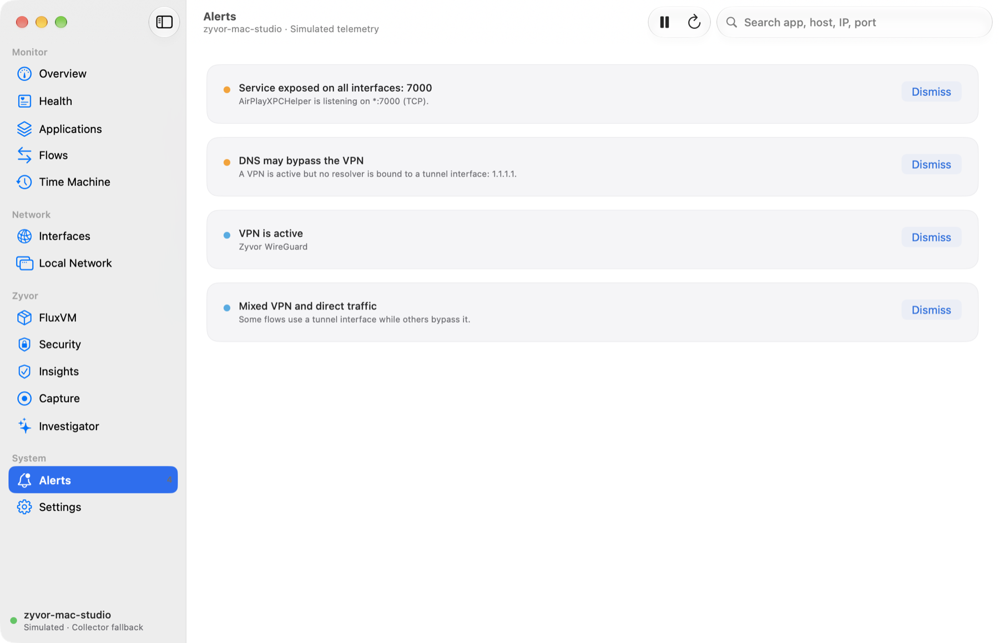
Task: Click the resolver not bound to tunnel description
Action: (377, 174)
